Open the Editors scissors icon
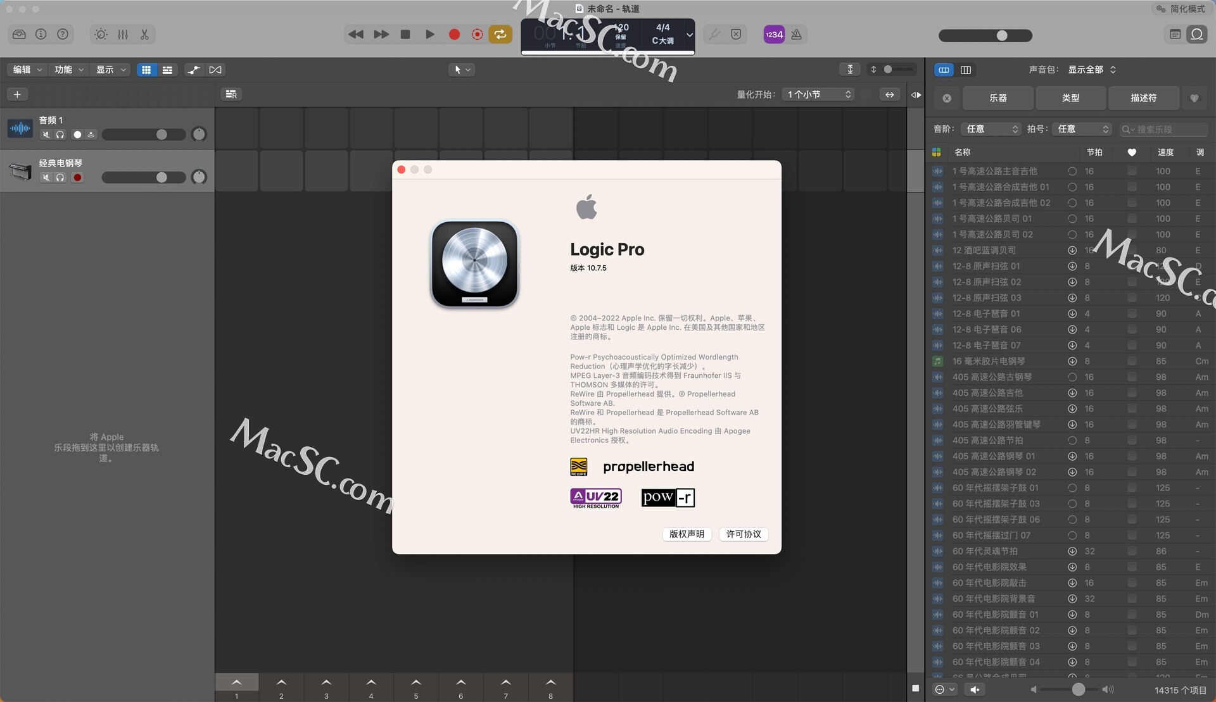The width and height of the screenshot is (1216, 702). click(x=144, y=34)
